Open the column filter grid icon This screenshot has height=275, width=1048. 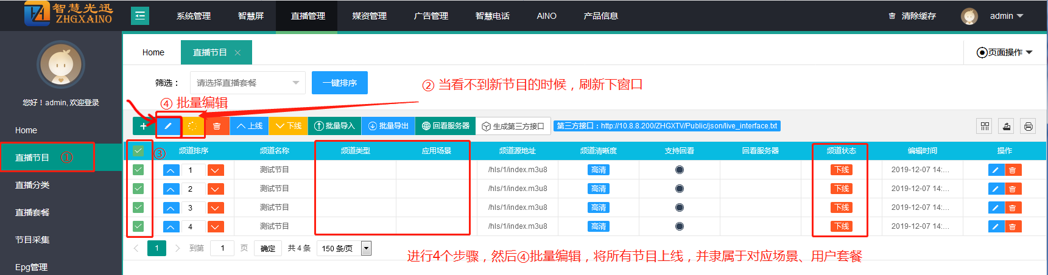click(x=985, y=126)
